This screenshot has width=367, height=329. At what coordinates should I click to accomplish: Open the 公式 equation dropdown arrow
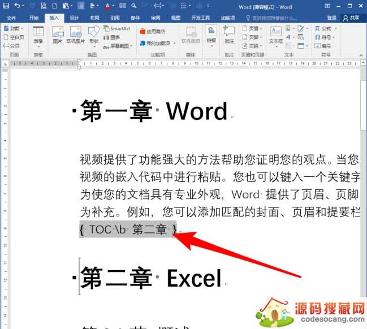tap(336, 28)
